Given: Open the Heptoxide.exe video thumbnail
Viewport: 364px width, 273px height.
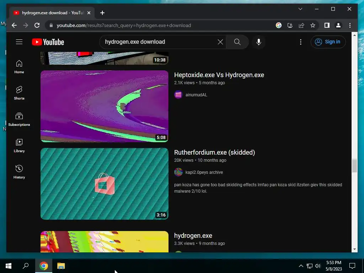Looking at the screenshot, I should (x=104, y=106).
